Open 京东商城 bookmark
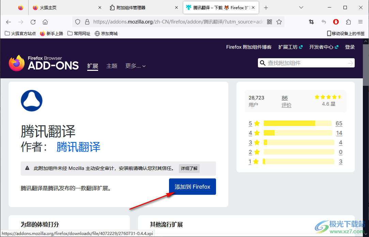Screen dimensions: 369x237 click(106, 34)
